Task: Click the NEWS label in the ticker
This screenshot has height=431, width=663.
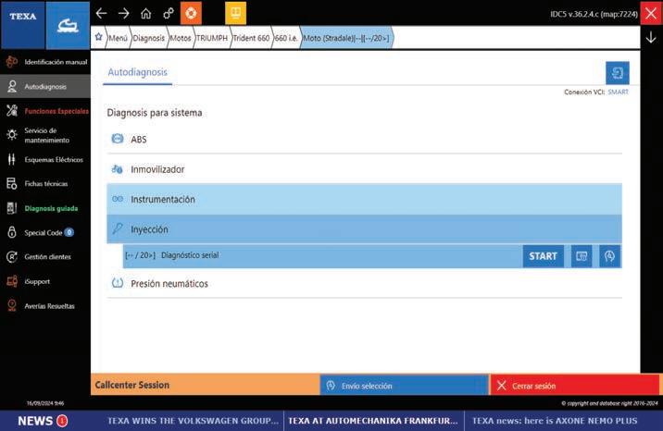Action: (x=35, y=421)
